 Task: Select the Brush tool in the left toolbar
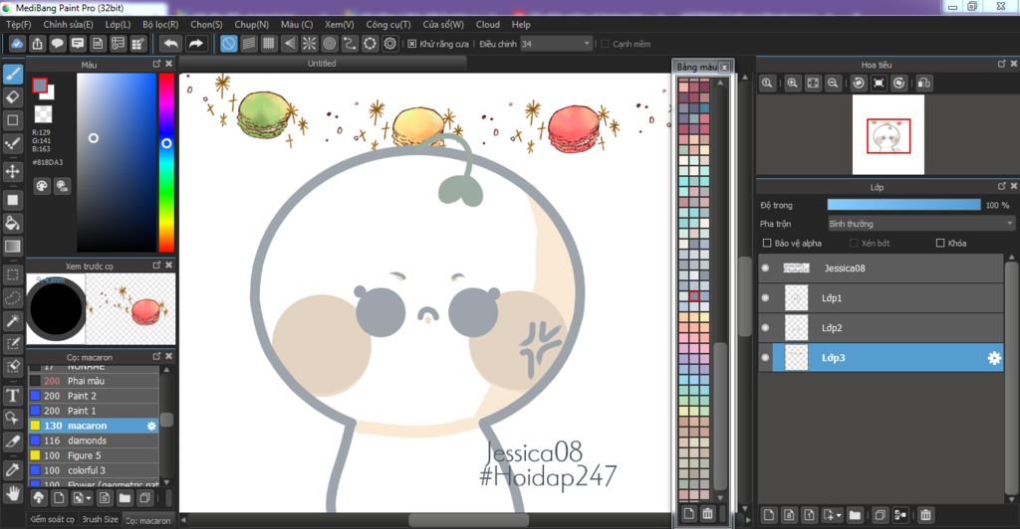point(12,74)
